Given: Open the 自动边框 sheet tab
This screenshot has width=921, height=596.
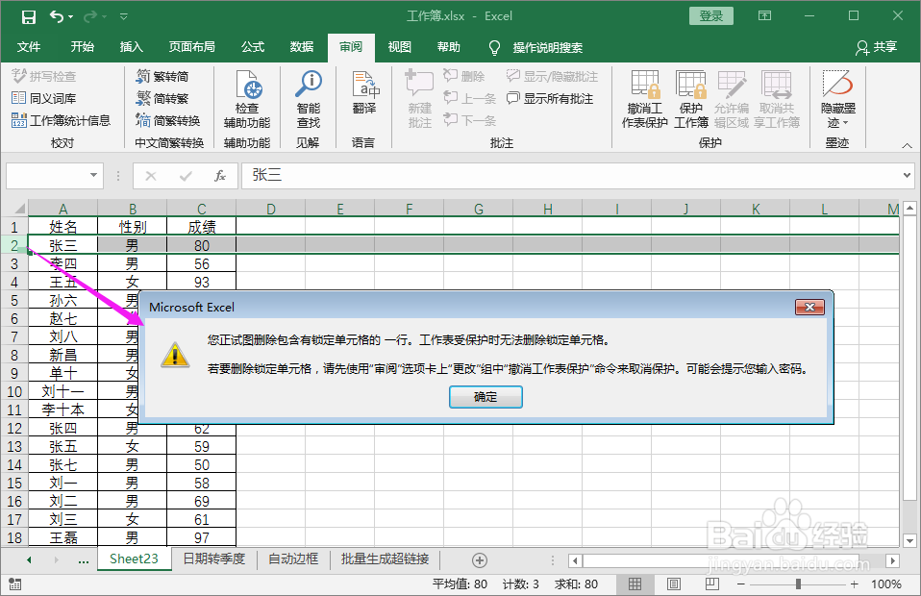Looking at the screenshot, I should tap(293, 559).
